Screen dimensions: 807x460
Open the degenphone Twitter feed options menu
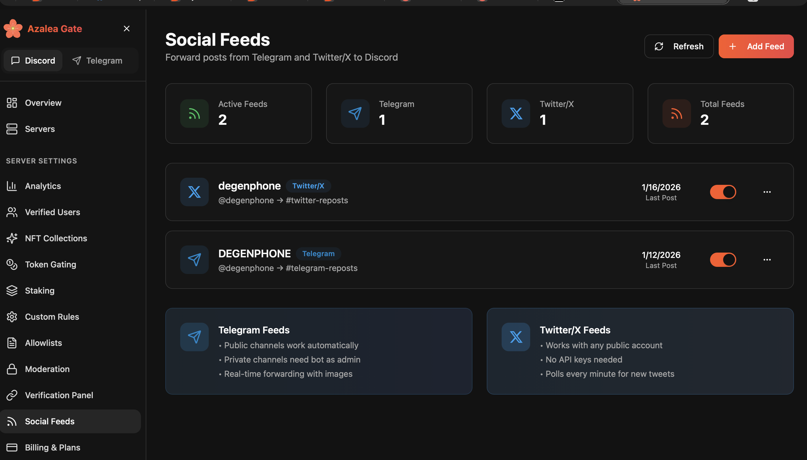coord(767,192)
